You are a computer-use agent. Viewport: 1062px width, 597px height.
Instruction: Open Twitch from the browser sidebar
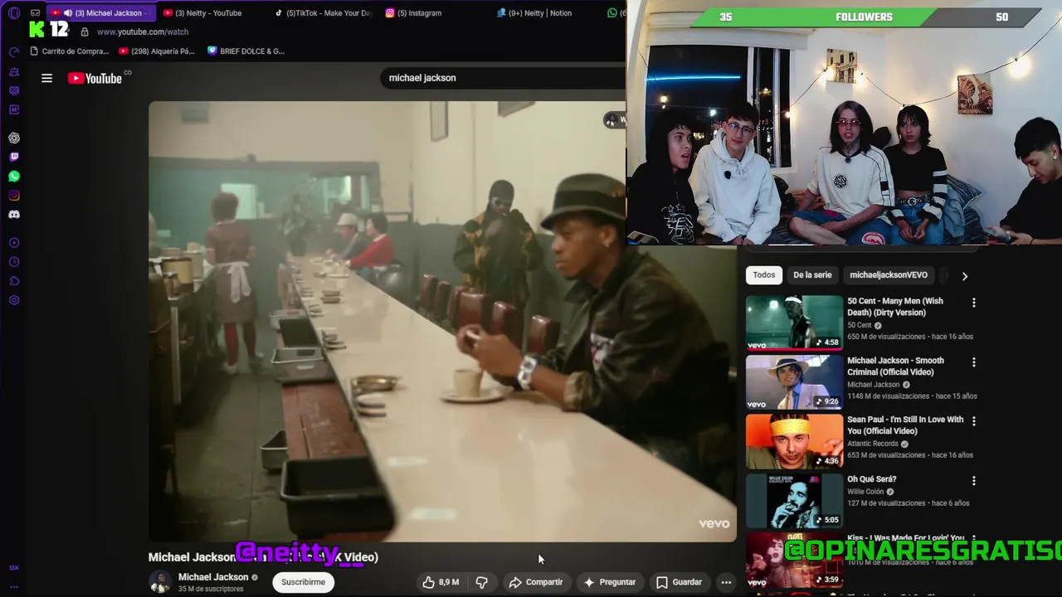14,157
